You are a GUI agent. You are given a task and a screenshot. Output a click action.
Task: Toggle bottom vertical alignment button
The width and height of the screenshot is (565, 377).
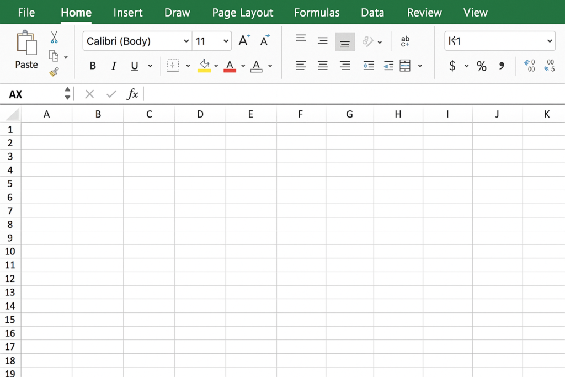point(345,42)
